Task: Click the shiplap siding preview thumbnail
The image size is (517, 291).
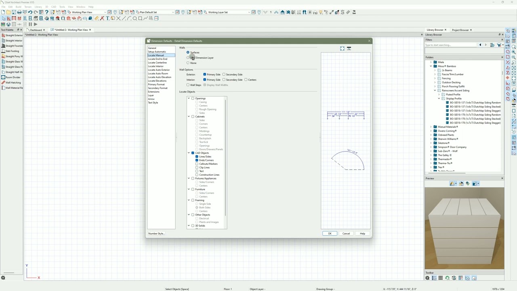Action: pyautogui.click(x=464, y=228)
